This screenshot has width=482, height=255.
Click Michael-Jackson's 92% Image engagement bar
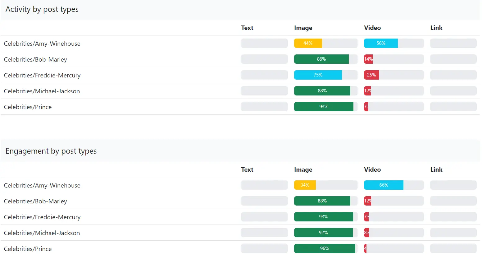(323, 233)
